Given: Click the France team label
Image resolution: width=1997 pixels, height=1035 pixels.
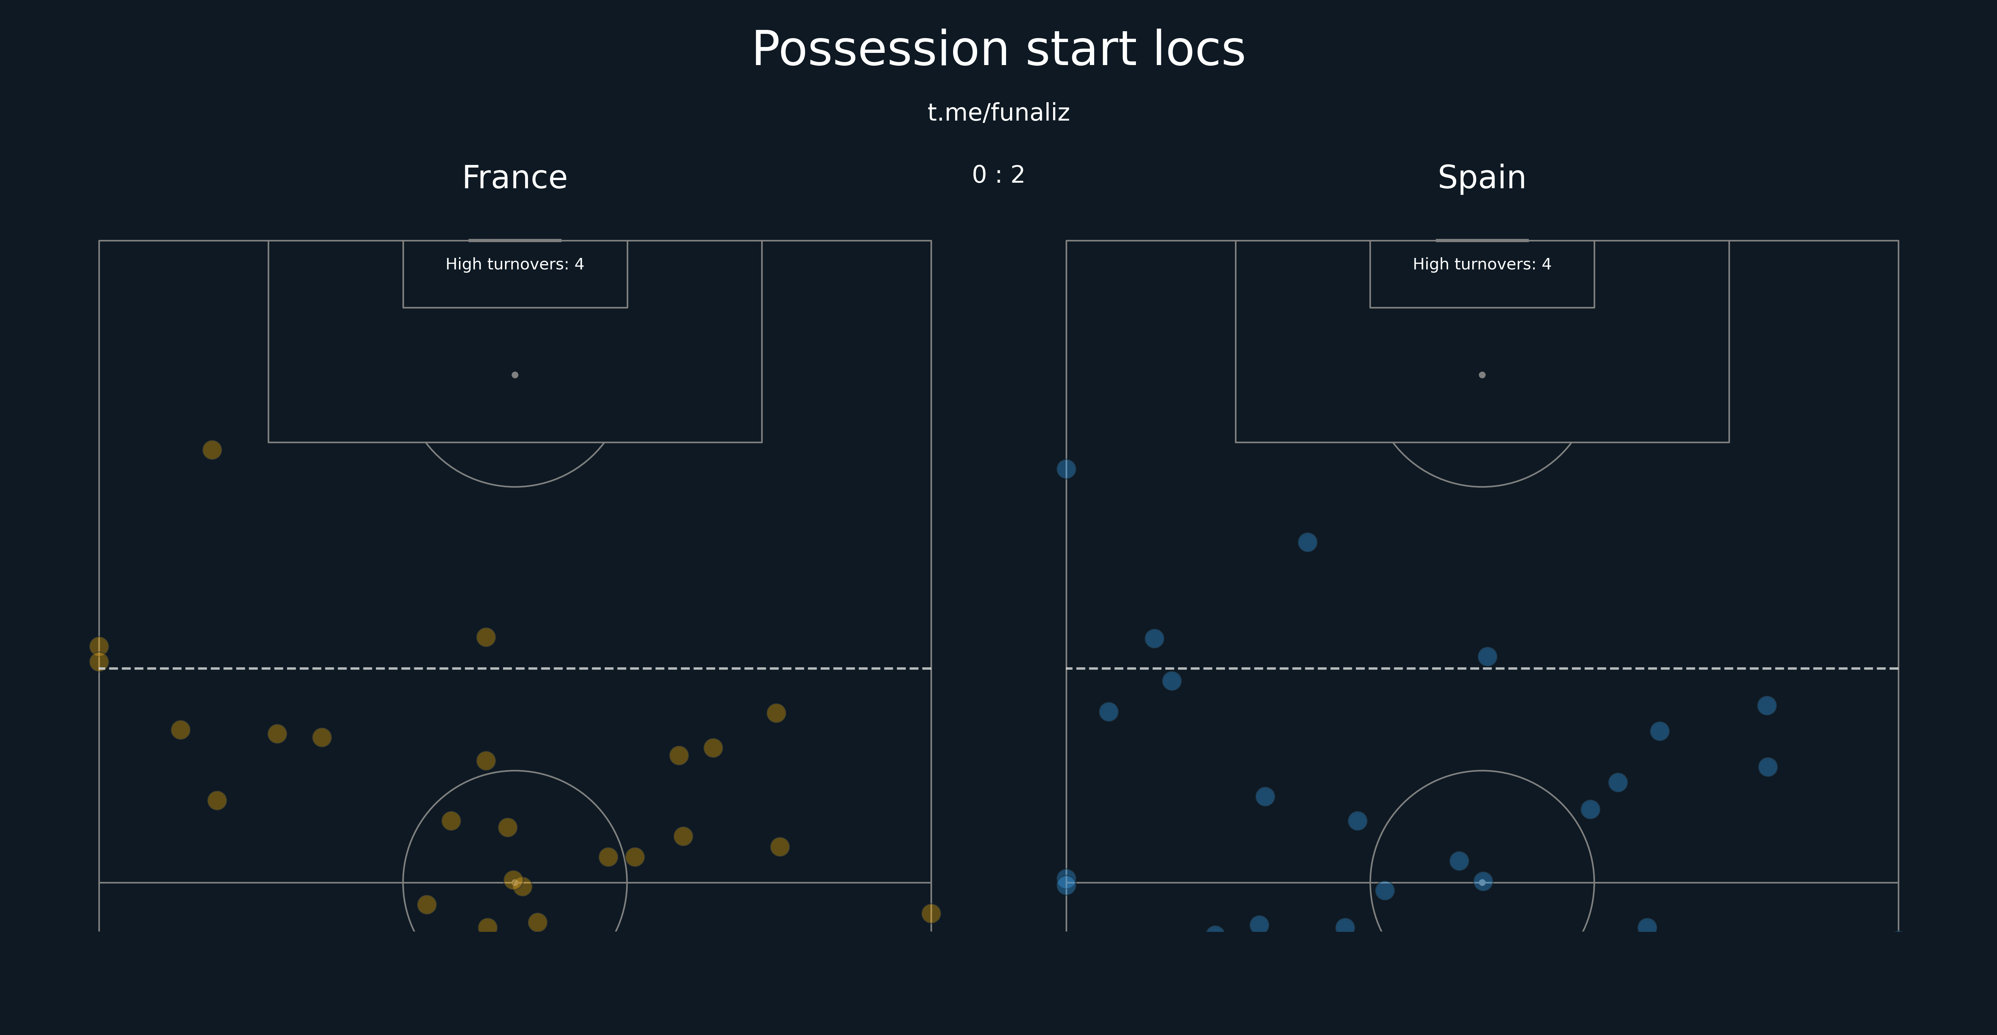Looking at the screenshot, I should click(515, 177).
